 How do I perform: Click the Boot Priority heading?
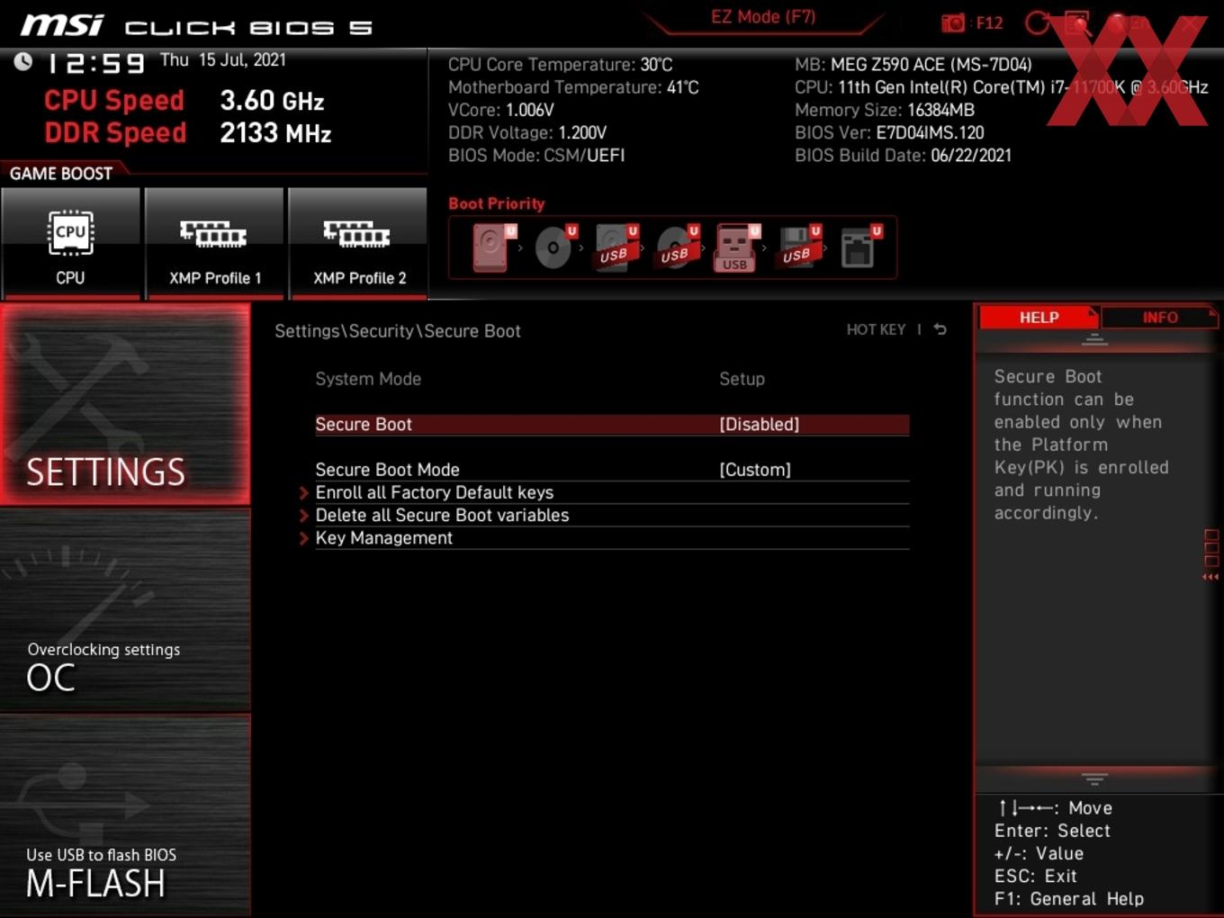coord(497,203)
